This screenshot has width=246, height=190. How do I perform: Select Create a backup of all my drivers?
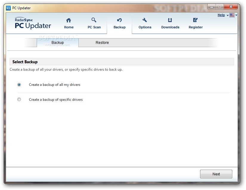point(19,85)
